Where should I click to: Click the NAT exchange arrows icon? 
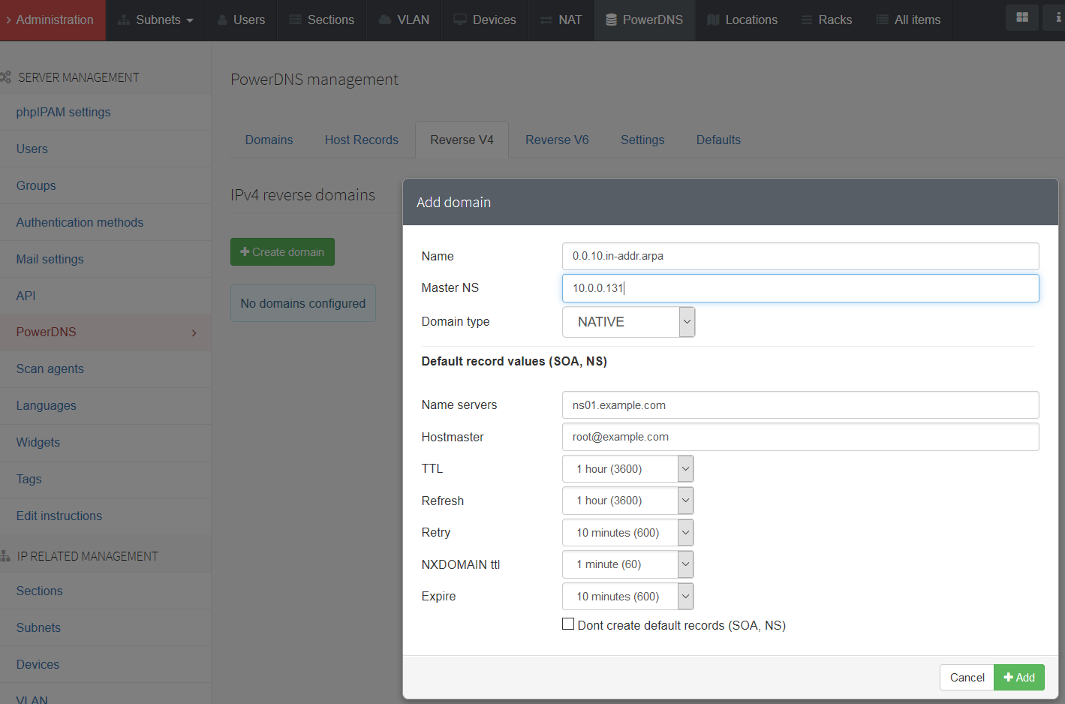pyautogui.click(x=546, y=20)
